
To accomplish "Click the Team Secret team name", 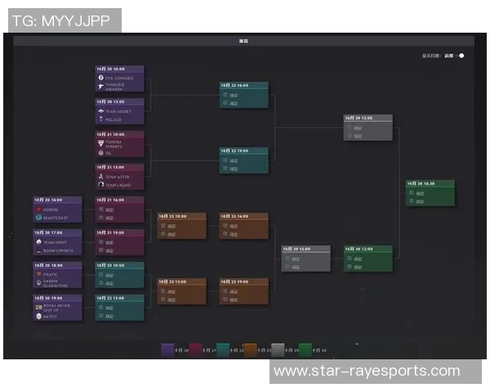I will (x=118, y=111).
